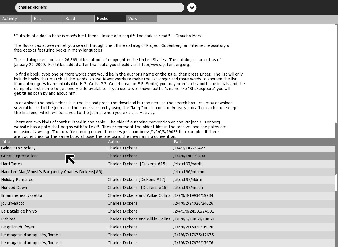Pick the Holiday Romance book

tap(17, 180)
